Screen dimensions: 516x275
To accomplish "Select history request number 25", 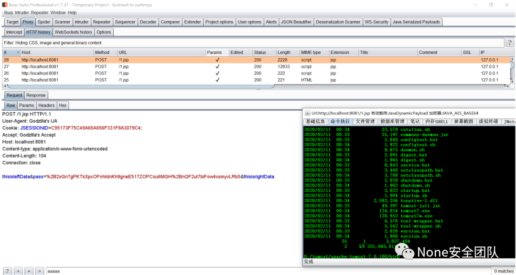I will pyautogui.click(x=256, y=80).
